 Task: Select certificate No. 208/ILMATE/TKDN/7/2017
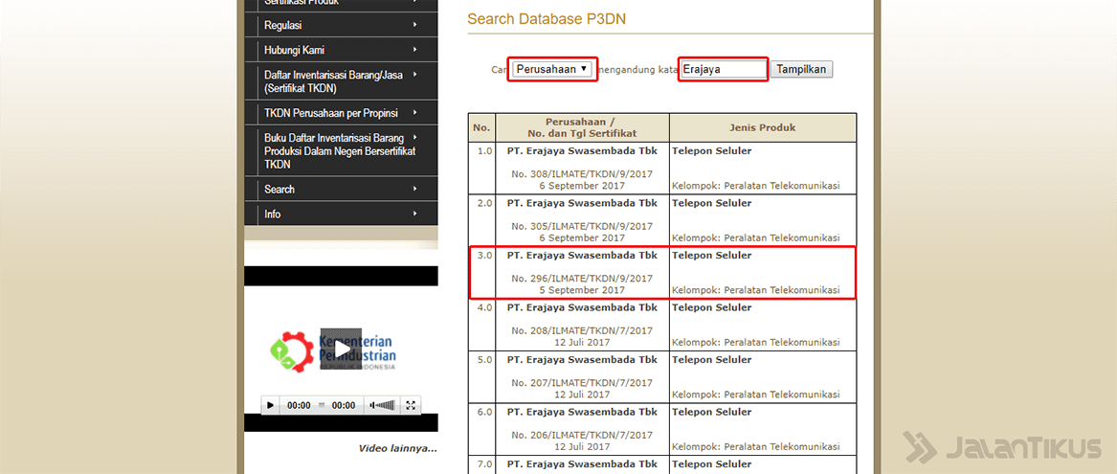[582, 330]
